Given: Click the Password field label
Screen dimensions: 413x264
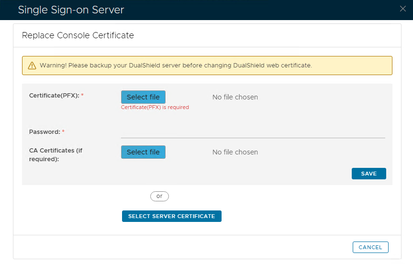Looking at the screenshot, I should point(44,132).
